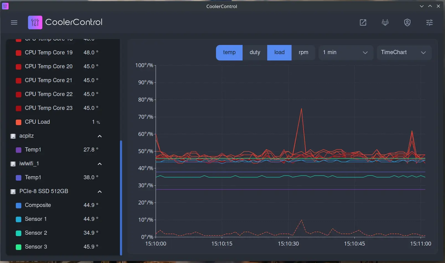The image size is (445, 263).
Task: Collapse the acpitz sensor group
Action: tap(100, 136)
